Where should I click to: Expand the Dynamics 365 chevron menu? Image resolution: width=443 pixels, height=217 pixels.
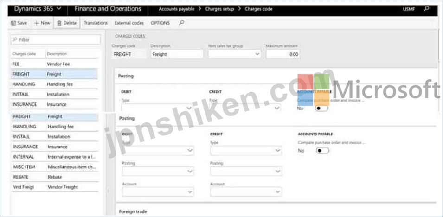(x=59, y=9)
